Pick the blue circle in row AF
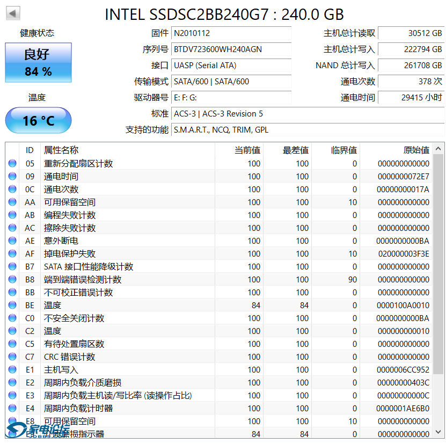 [12, 253]
